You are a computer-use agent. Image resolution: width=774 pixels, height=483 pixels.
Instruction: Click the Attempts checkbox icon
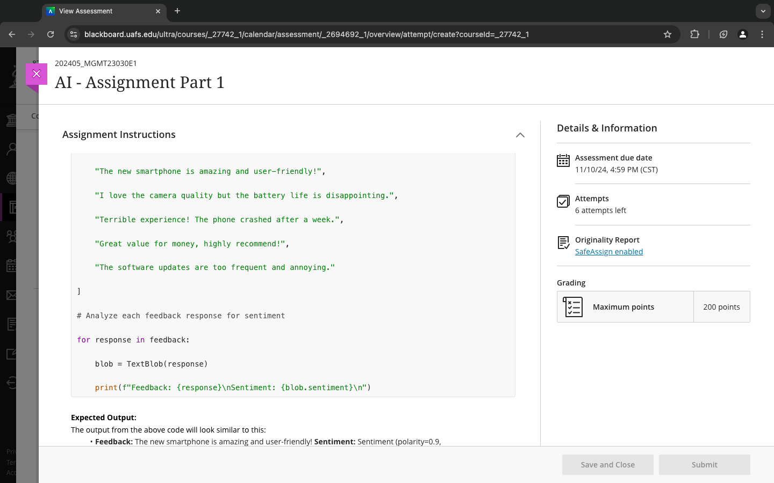563,201
